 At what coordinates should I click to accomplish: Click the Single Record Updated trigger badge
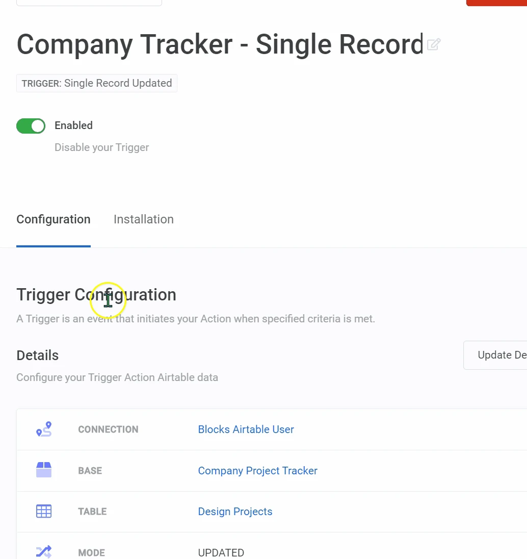[x=97, y=83]
